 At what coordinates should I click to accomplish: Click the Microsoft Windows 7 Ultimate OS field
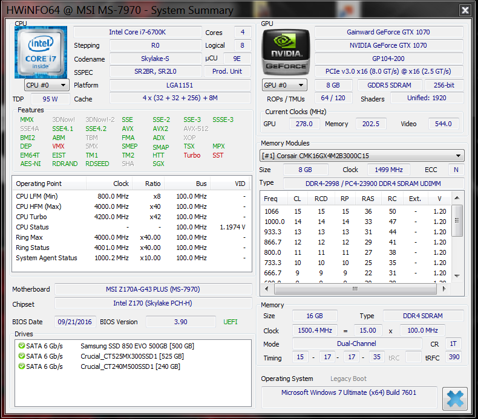349,397
